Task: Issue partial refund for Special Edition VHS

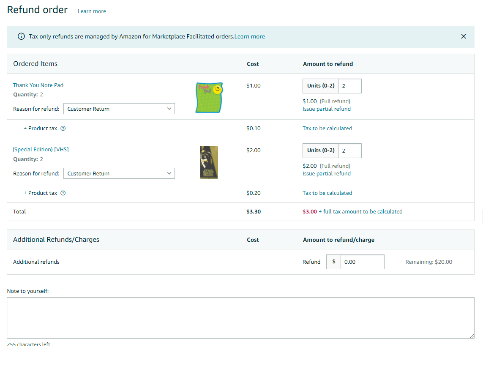Action: pos(326,174)
